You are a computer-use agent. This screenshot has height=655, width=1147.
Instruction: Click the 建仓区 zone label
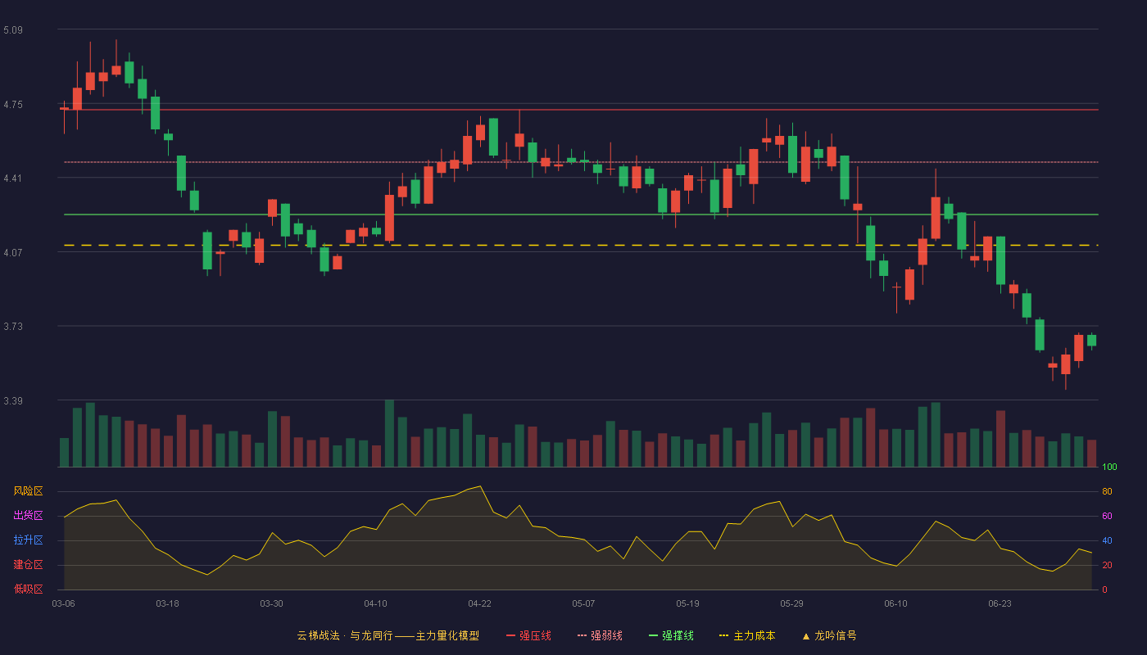[x=28, y=565]
